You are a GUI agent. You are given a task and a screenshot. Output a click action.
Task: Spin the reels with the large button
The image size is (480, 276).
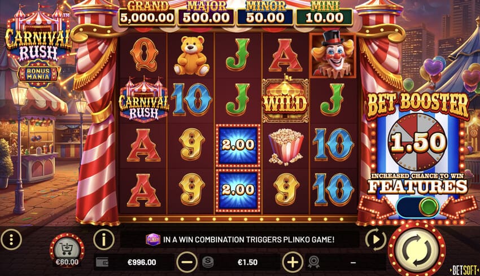coord(417,250)
